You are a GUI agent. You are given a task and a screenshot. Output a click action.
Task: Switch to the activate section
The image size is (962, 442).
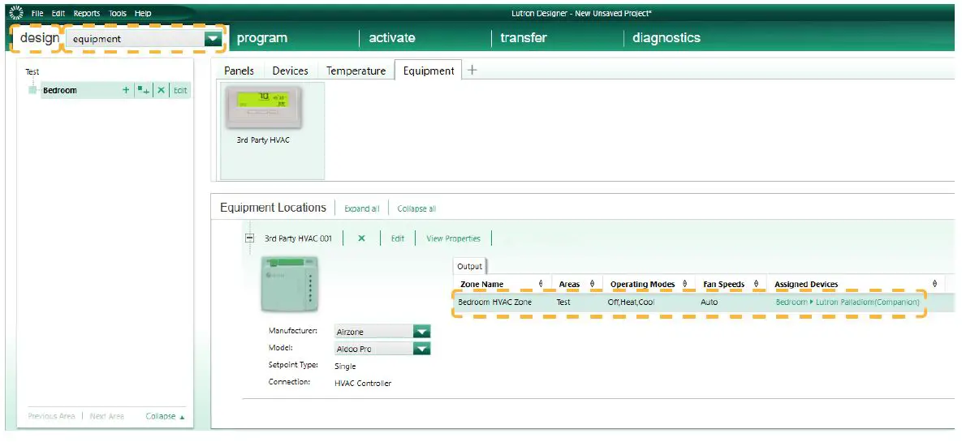coord(392,38)
